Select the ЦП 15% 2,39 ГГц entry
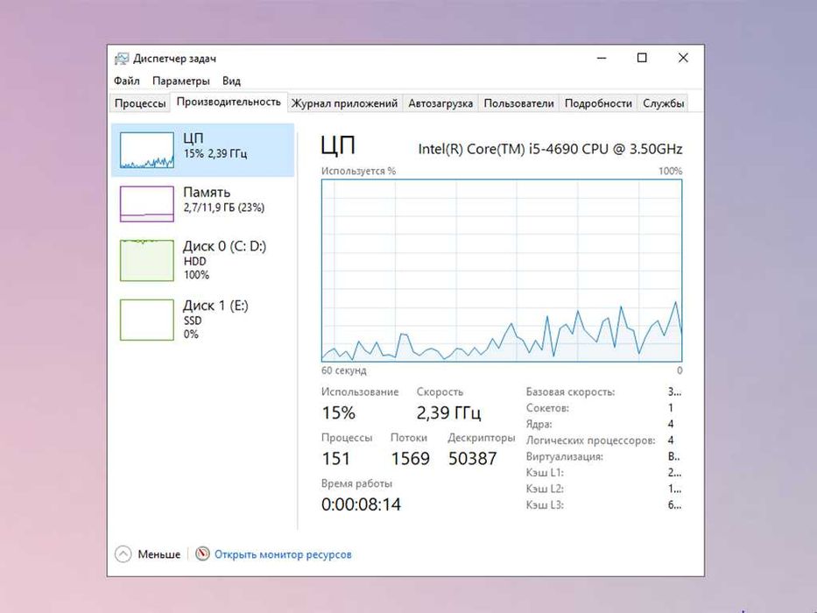 [x=202, y=150]
